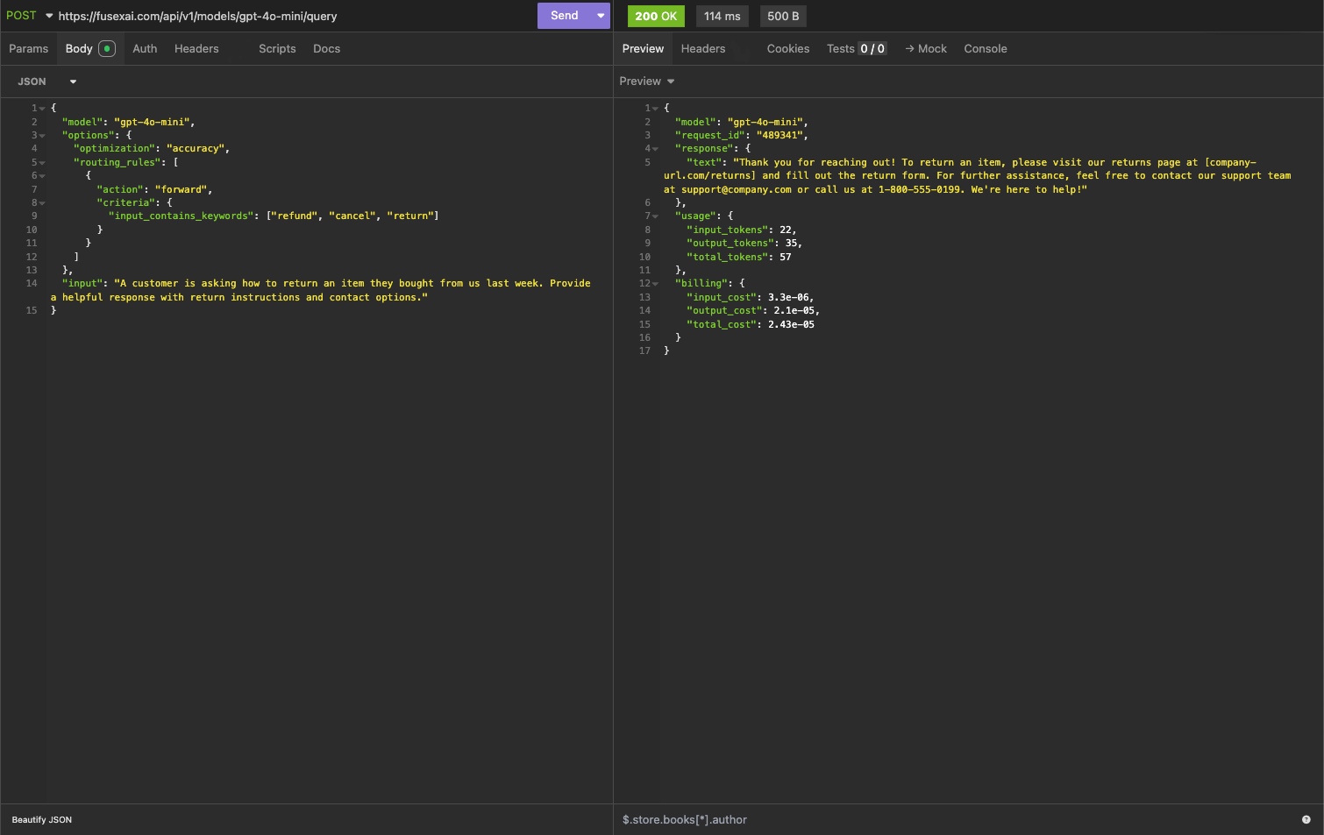Click the "total_tokens" value 57
Image resolution: width=1324 pixels, height=835 pixels.
(785, 257)
